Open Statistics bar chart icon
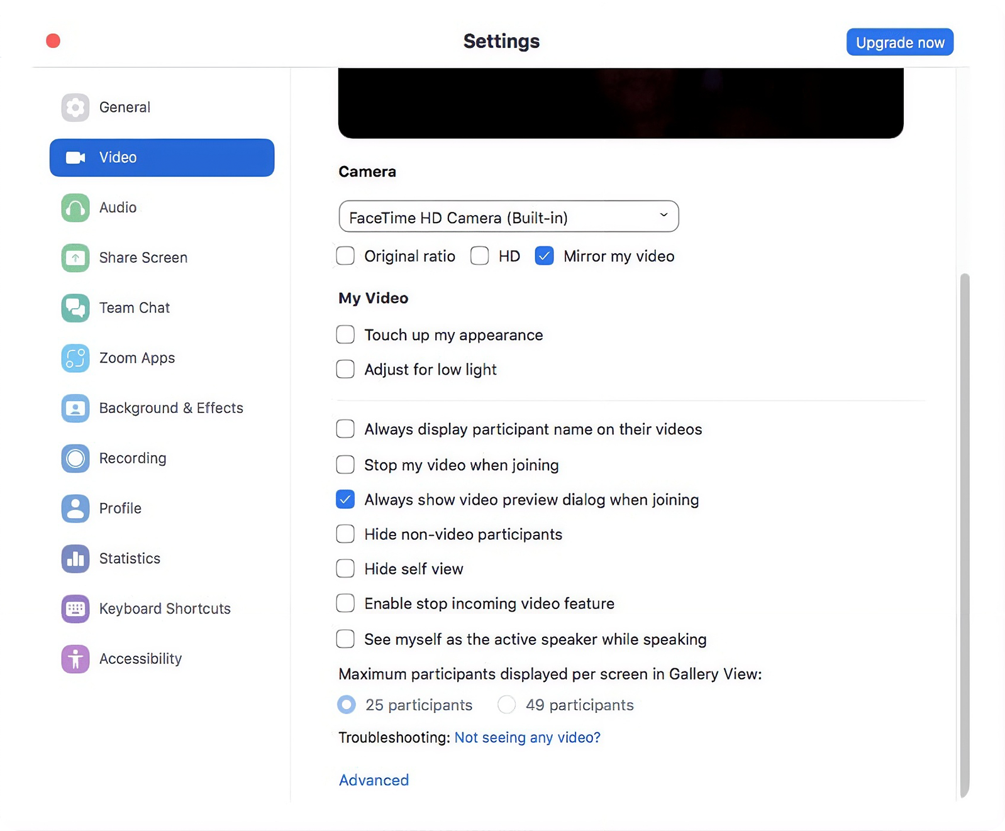The image size is (1005, 831). 75,558
